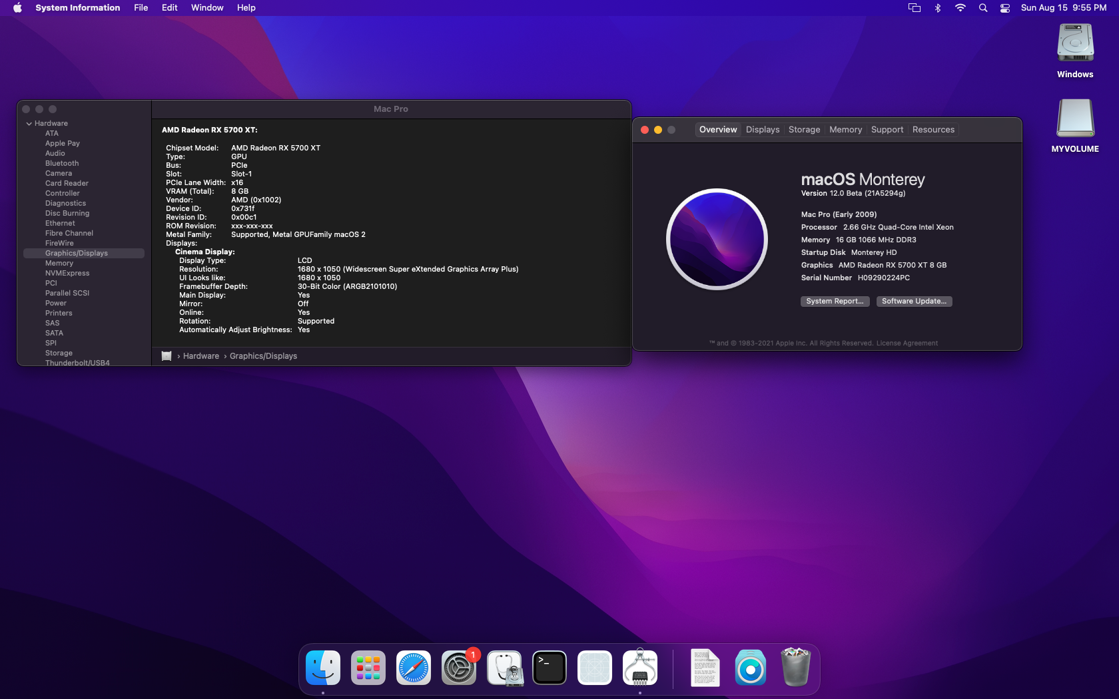Open Spotlight search in menu bar

[983, 8]
